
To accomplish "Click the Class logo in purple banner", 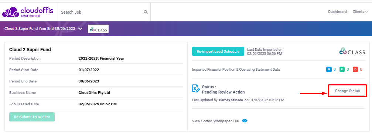I will click(x=98, y=29).
